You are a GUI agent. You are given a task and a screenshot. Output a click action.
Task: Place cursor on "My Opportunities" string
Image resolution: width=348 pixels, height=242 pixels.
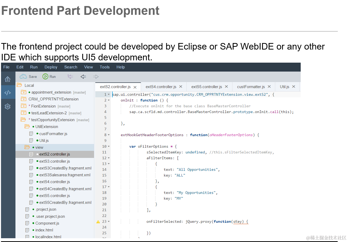196,193
